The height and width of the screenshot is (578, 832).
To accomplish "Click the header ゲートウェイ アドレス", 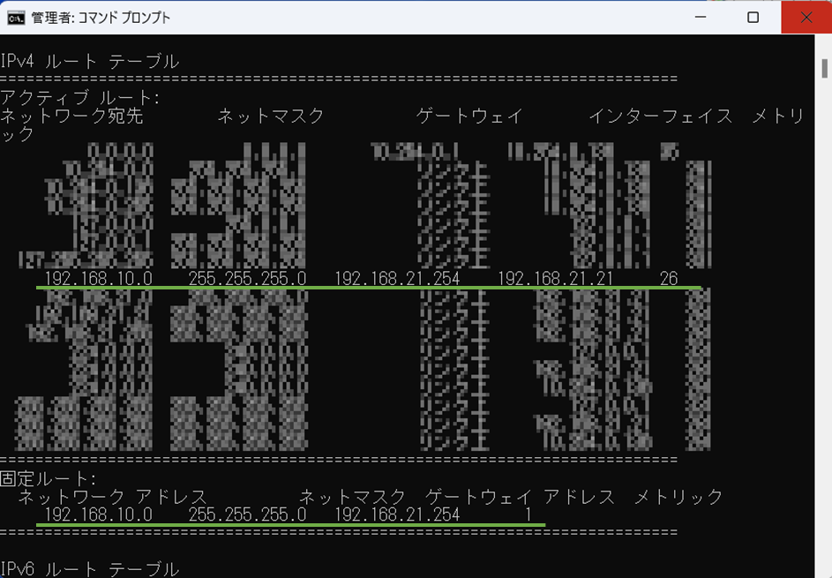I will point(520,497).
